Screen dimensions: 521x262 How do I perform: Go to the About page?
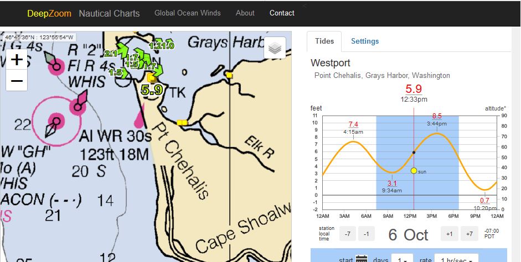coord(245,13)
